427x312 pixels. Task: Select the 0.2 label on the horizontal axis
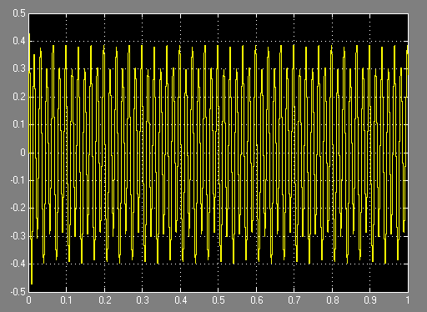104,300
